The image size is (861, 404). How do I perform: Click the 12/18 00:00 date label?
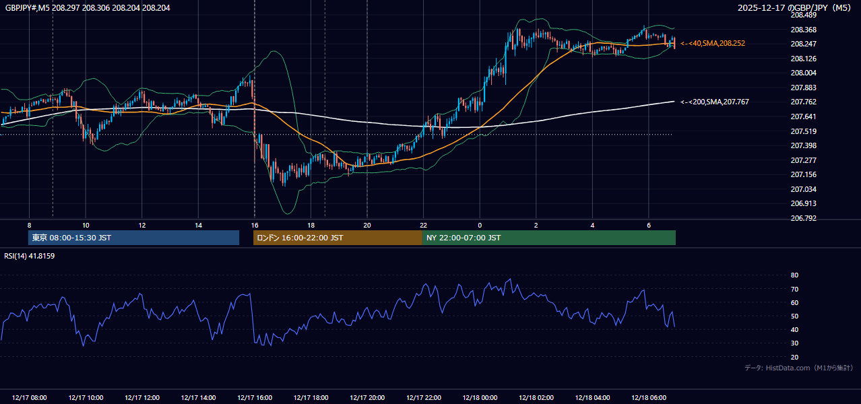click(480, 398)
